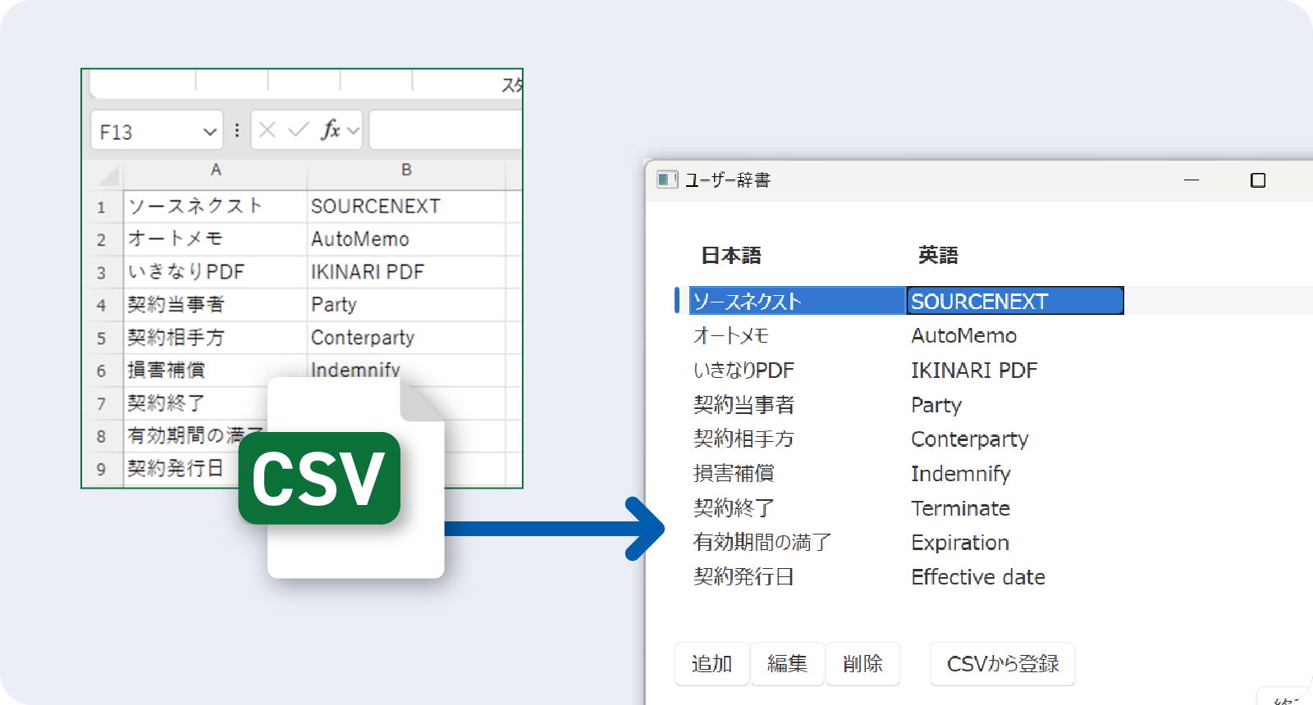Viewport: 1313px width, 705px height.
Task: Select Excel cell containing ソースネクスト
Action: click(x=215, y=207)
